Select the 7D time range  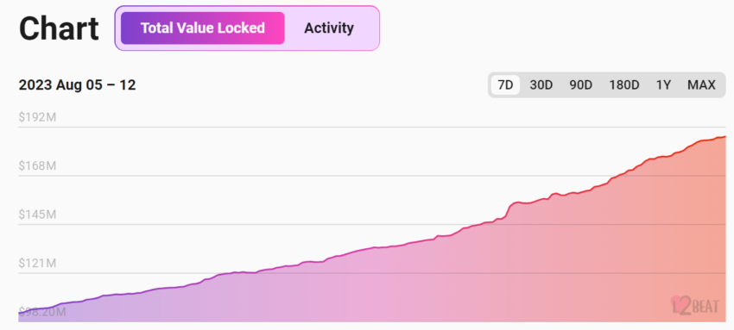coord(505,85)
